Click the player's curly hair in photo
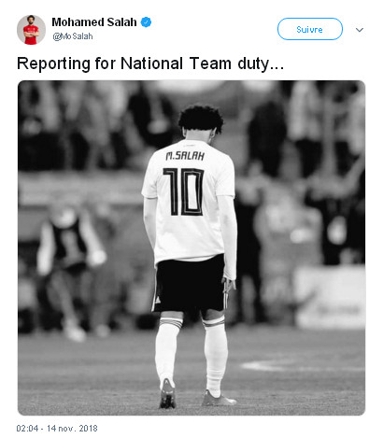Image resolution: width=383 pixels, height=438 pixels. (x=201, y=119)
